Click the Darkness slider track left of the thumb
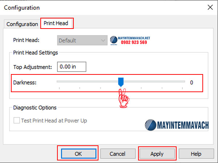 click(x=87, y=82)
